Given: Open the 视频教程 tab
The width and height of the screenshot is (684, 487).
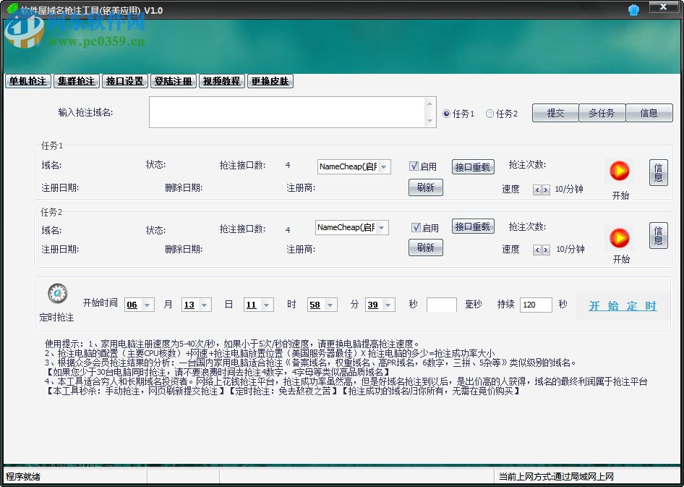Looking at the screenshot, I should [221, 81].
